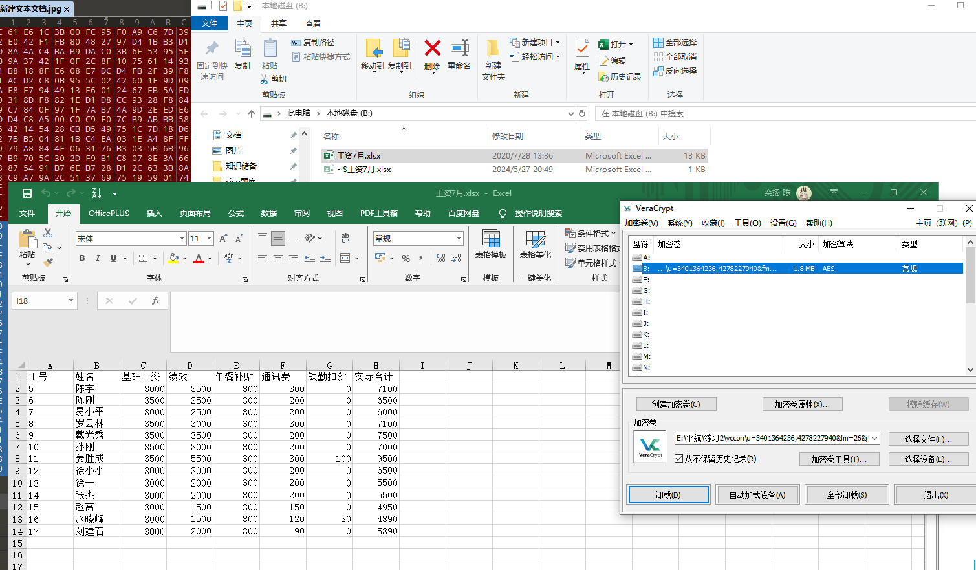The width and height of the screenshot is (976, 570).
Task: Open the font size dropdown 11
Action: click(x=210, y=239)
